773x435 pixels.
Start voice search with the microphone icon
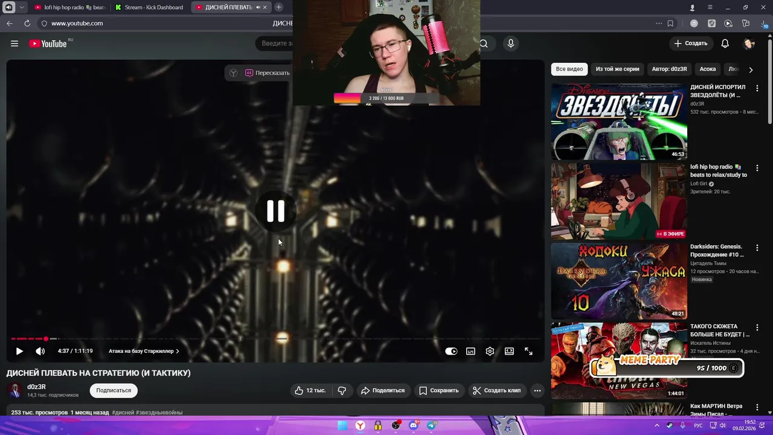[x=511, y=43]
